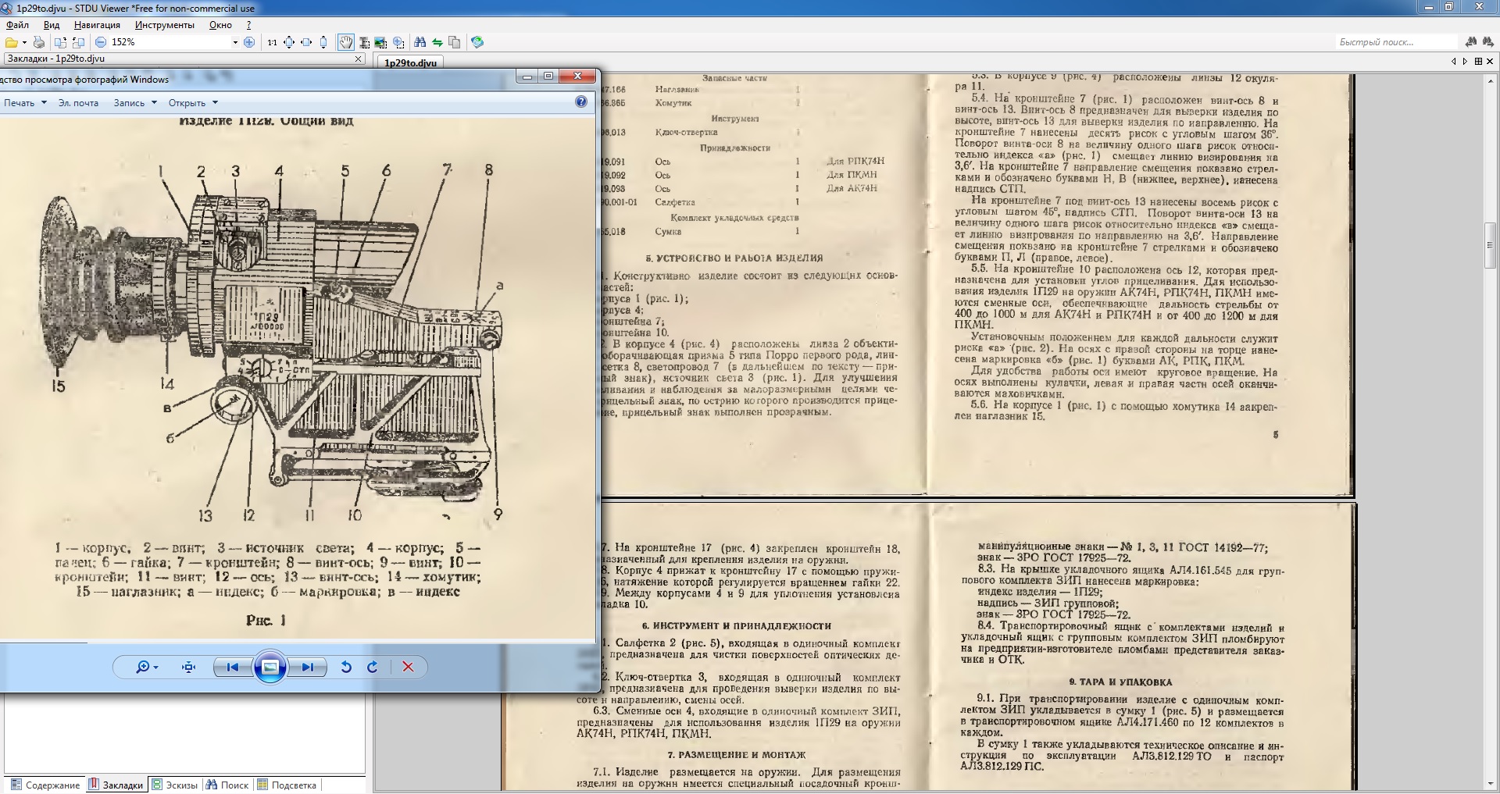Rotate photo clockwise in photo viewer
The image size is (1500, 794).
click(373, 667)
